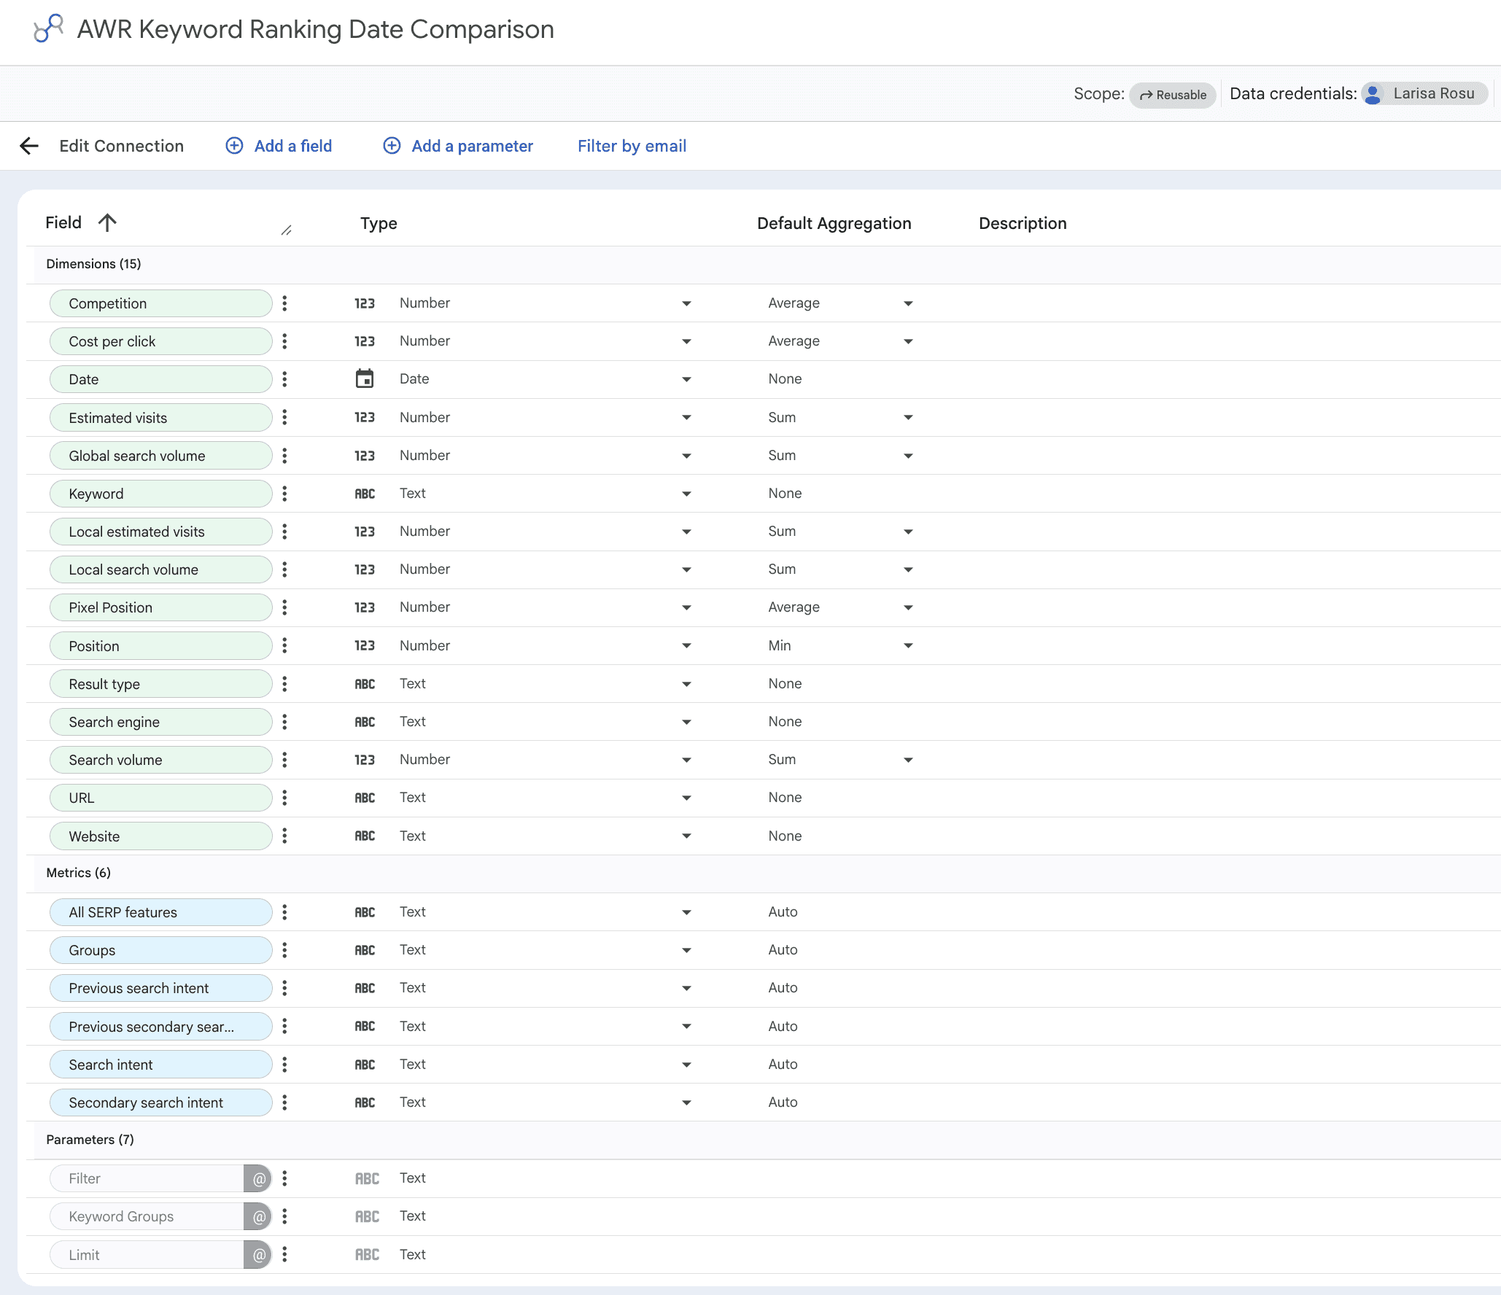Open the three-dot menu for Search intent
This screenshot has height=1295, width=1501.
[x=284, y=1065]
